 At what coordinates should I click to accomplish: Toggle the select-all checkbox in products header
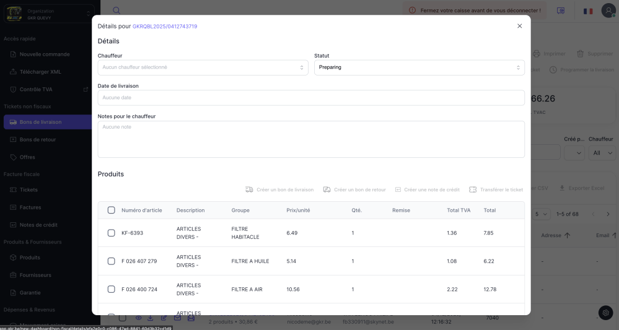[x=112, y=211]
